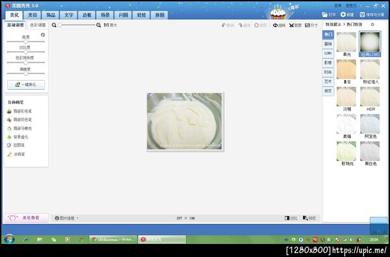Apply the HDR effect thumbnail
This screenshot has height=257, width=390.
(370, 97)
